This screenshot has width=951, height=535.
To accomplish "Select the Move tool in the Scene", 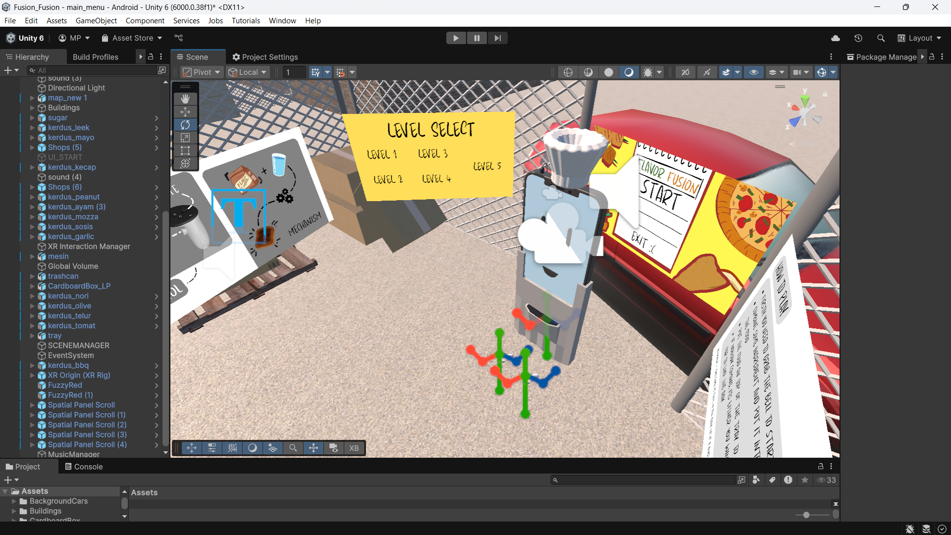I will (x=185, y=112).
